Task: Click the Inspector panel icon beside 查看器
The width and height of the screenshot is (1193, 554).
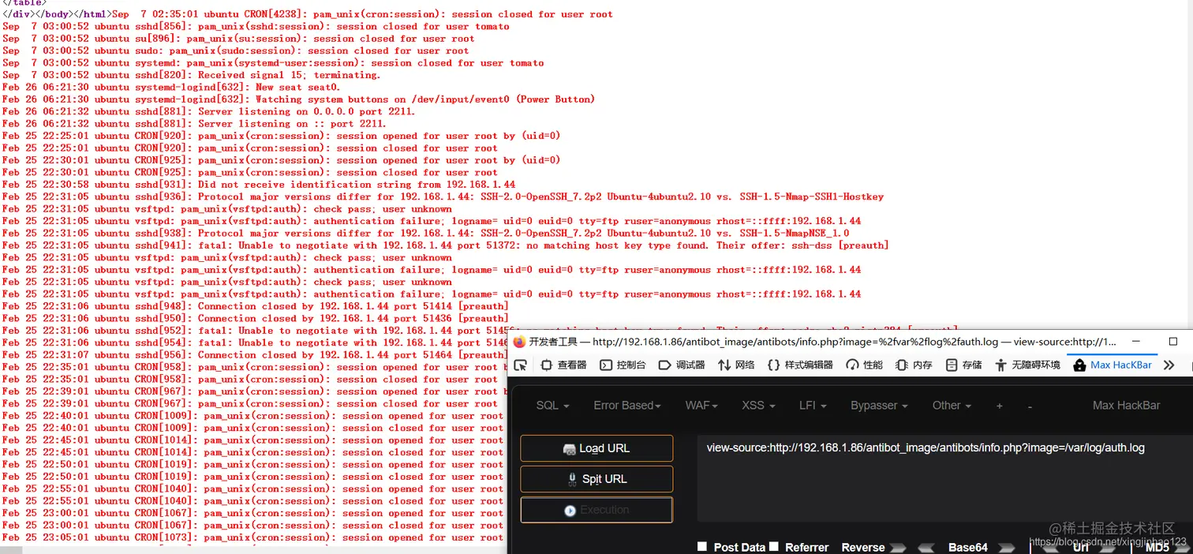Action: [547, 365]
